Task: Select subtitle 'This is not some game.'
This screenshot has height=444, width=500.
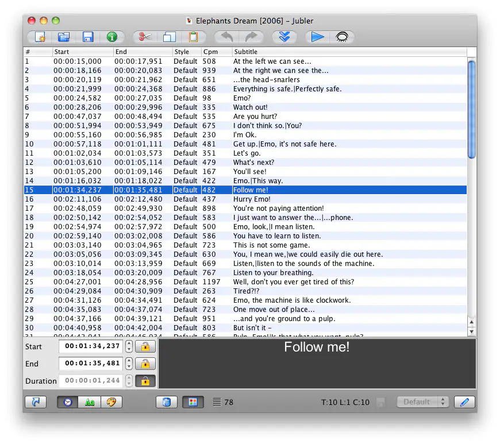Action: coord(245,245)
